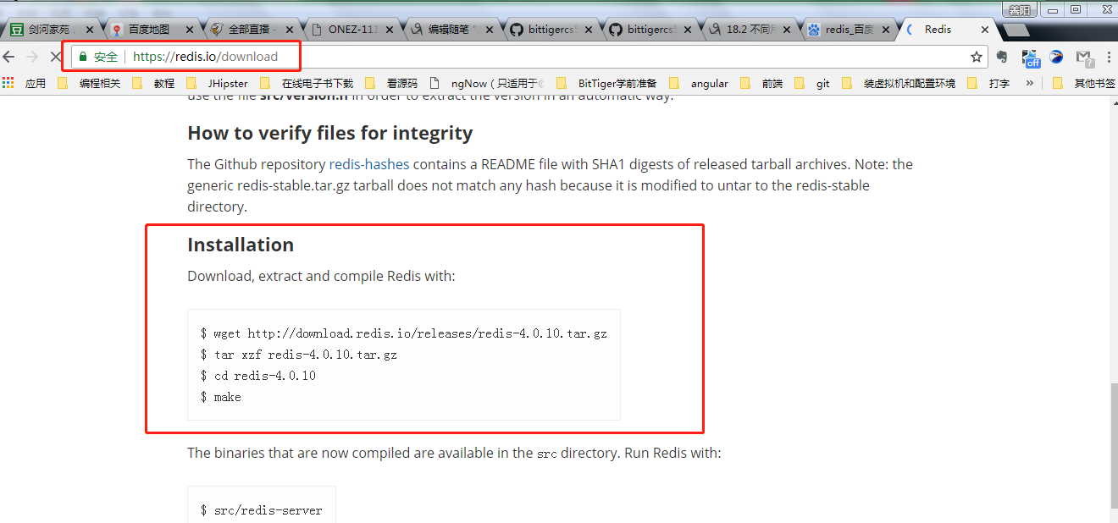Go back to the previous page
Screen dimensions: 1118x523
click(x=9, y=57)
